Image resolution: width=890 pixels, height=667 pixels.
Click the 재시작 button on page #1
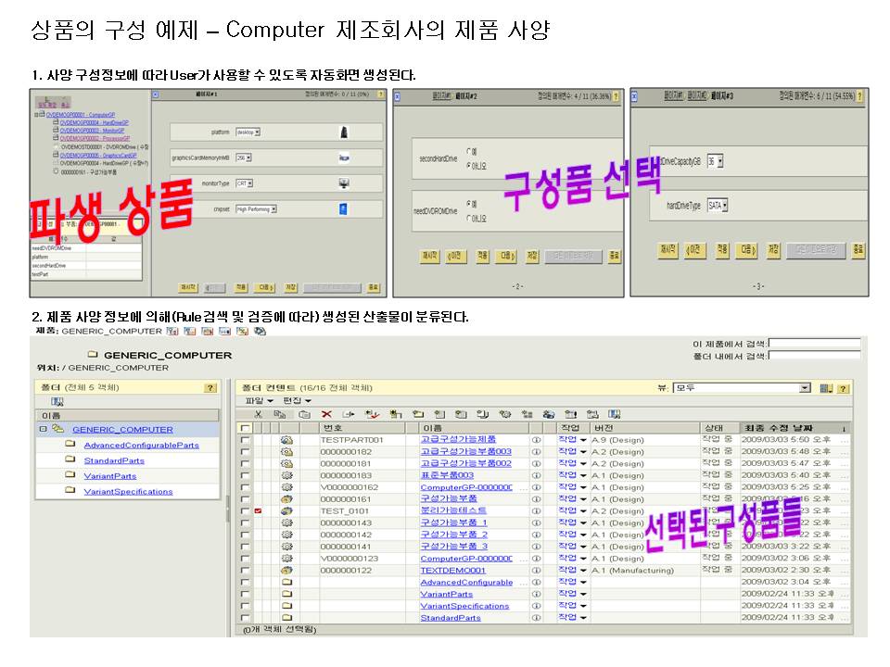[x=188, y=287]
